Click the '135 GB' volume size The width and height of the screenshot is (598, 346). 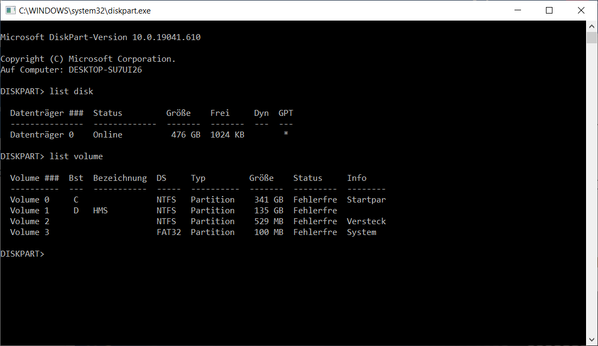point(269,211)
